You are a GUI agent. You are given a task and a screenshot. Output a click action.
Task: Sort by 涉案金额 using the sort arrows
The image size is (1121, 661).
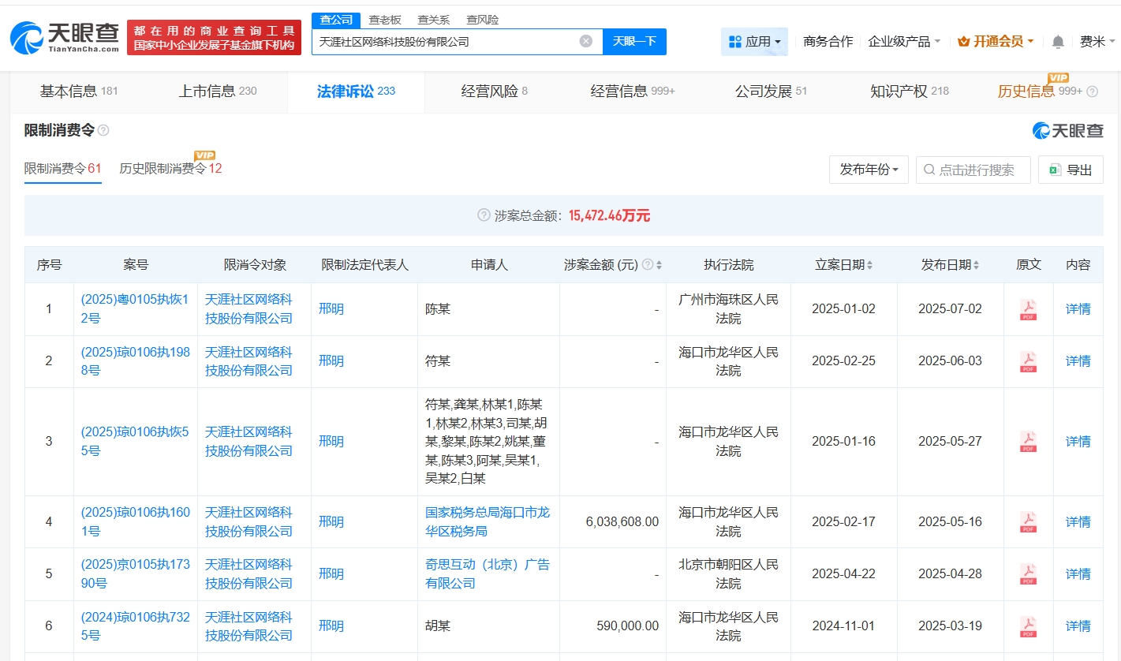pyautogui.click(x=660, y=265)
